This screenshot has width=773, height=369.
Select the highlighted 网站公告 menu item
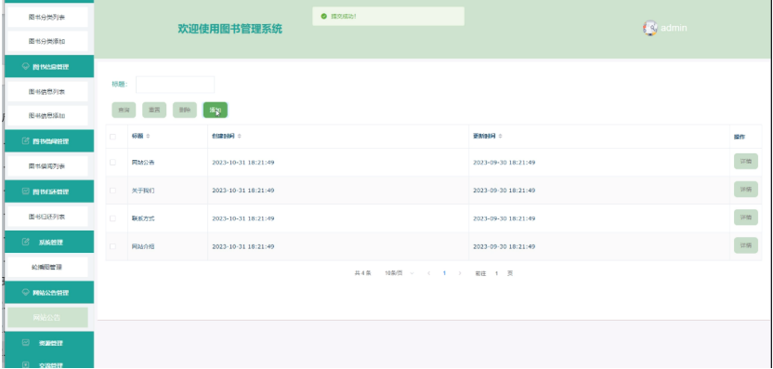point(47,317)
